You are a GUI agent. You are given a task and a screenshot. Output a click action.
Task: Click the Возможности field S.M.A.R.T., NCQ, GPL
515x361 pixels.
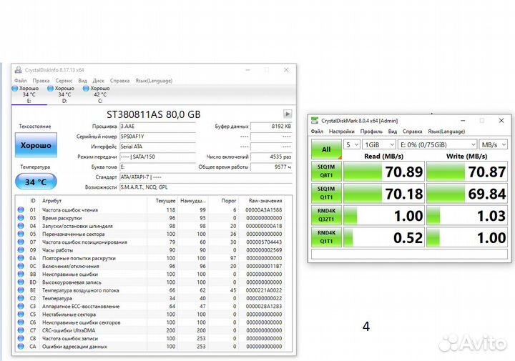(205, 187)
